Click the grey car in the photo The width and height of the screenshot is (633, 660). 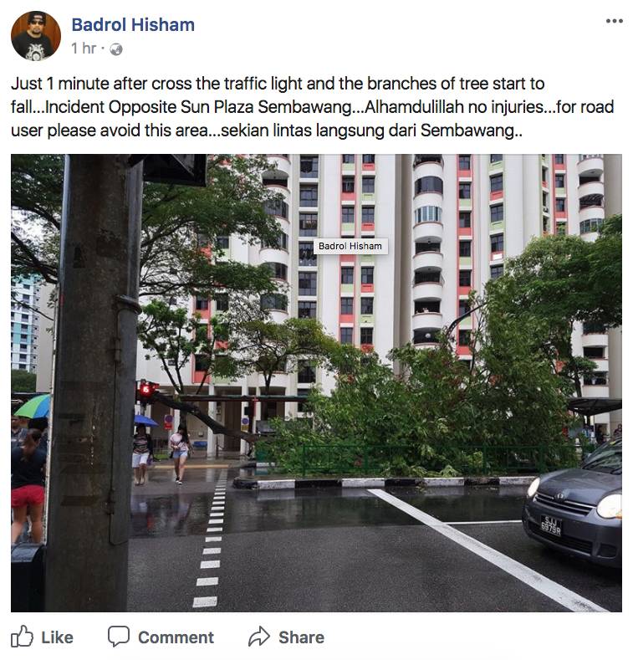point(573,504)
